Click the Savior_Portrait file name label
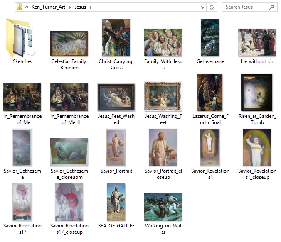This screenshot has width=281, height=242. coord(116,171)
